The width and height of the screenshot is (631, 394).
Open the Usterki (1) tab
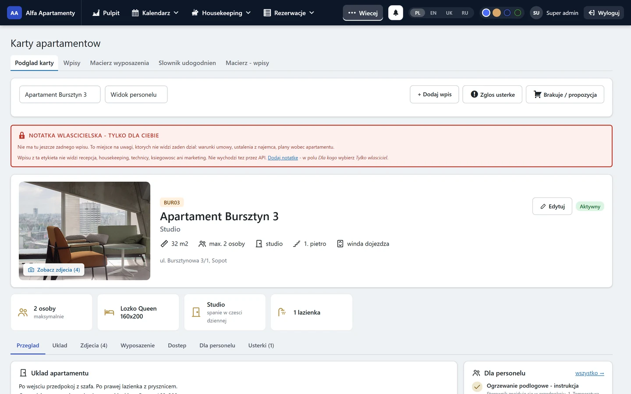[261, 345]
